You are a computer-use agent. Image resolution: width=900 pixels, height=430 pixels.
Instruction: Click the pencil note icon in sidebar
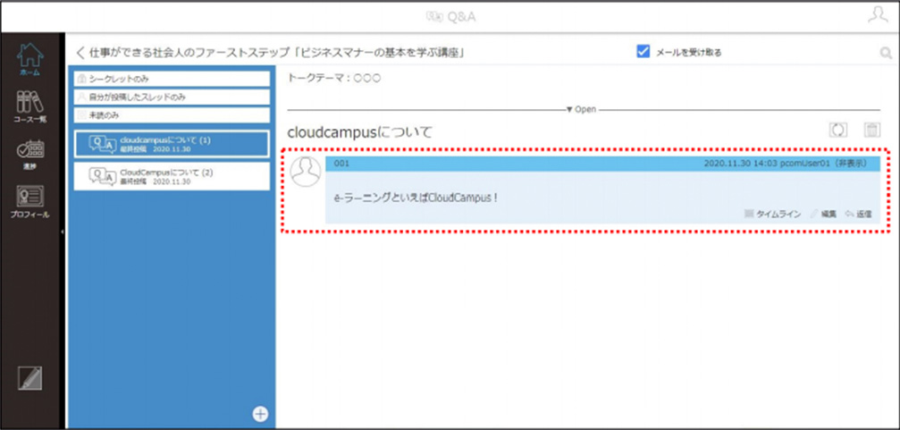click(29, 378)
